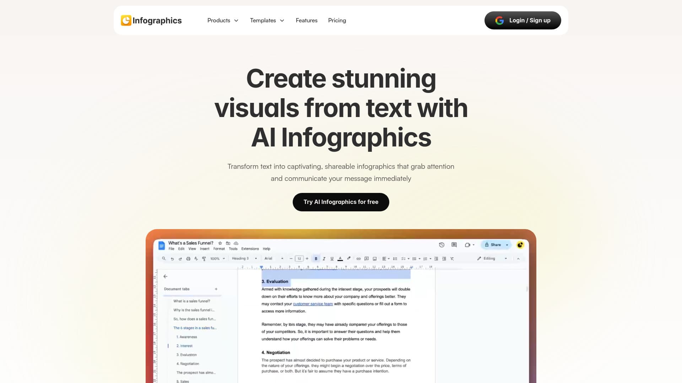Click the Login / Sign up button
Screen dimensions: 682x383
coord(523,20)
